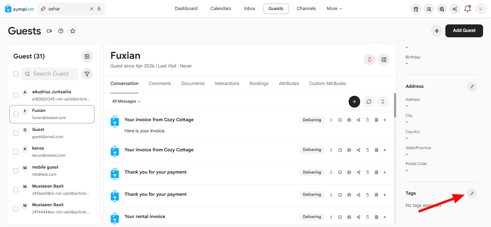Image resolution: width=491 pixels, height=227 pixels.
Task: Print the message showing 'Here is your invoice.'
Action: tap(349, 120)
